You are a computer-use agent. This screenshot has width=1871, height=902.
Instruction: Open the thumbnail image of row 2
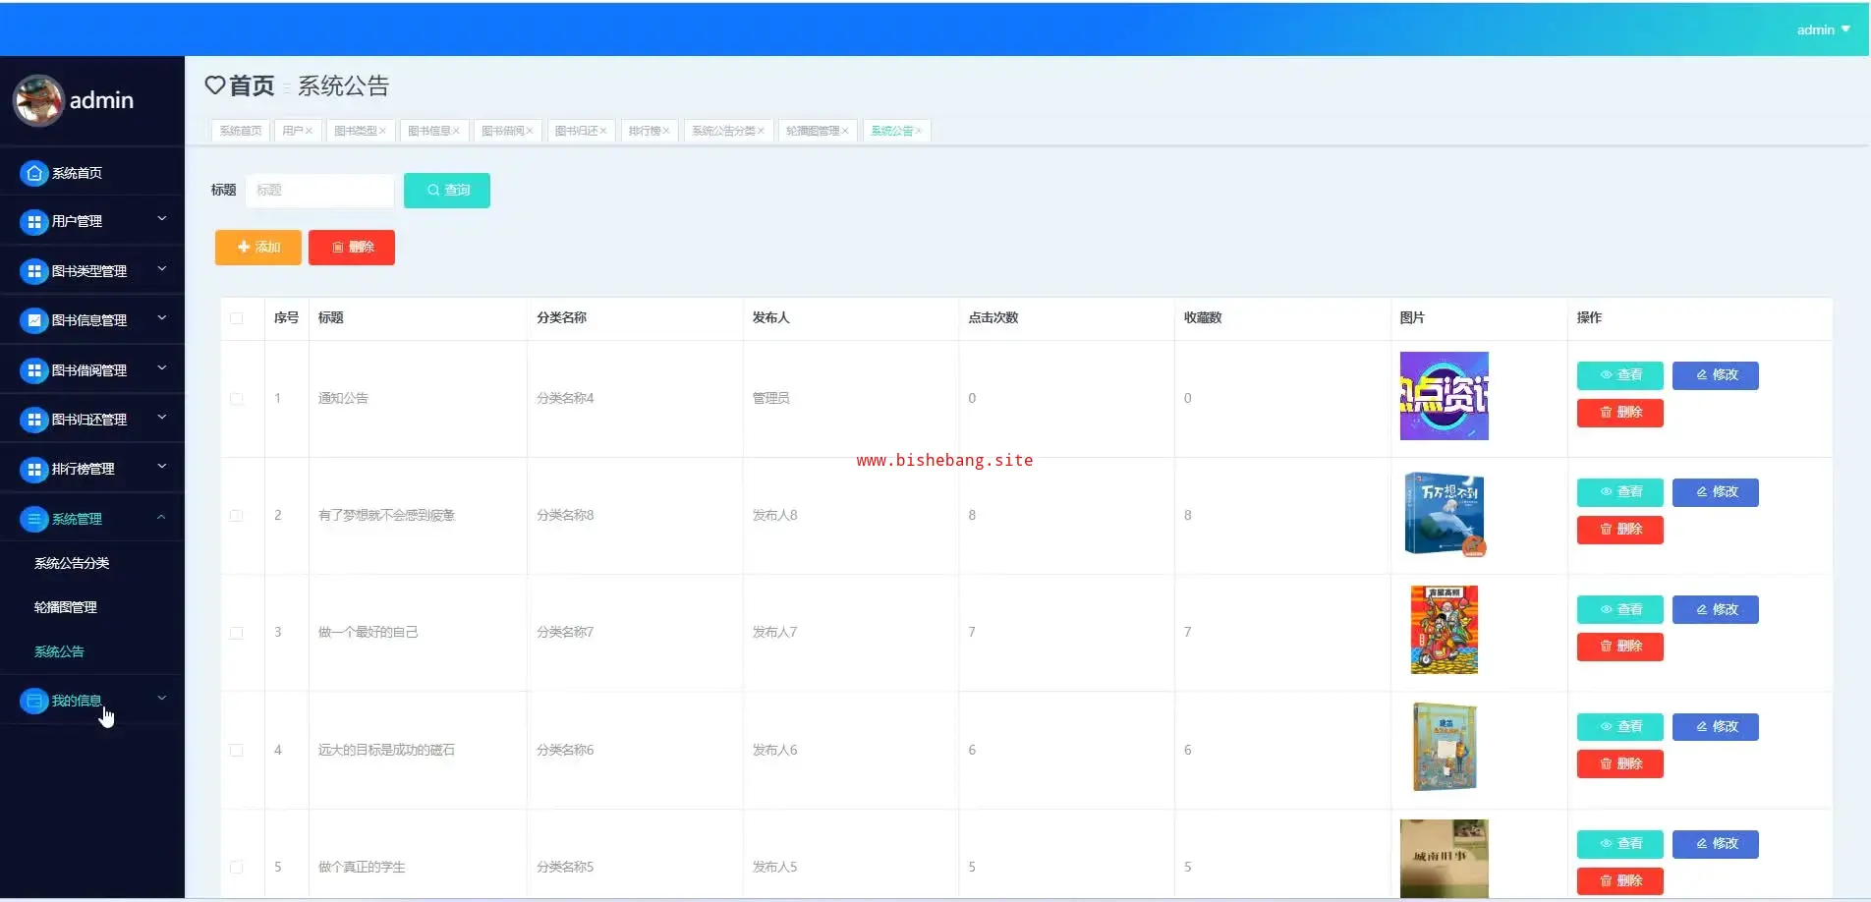tap(1444, 514)
